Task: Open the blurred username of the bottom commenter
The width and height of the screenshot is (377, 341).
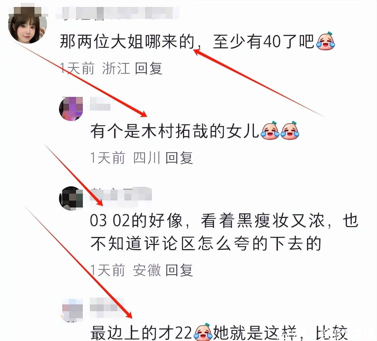Action: pos(107,305)
